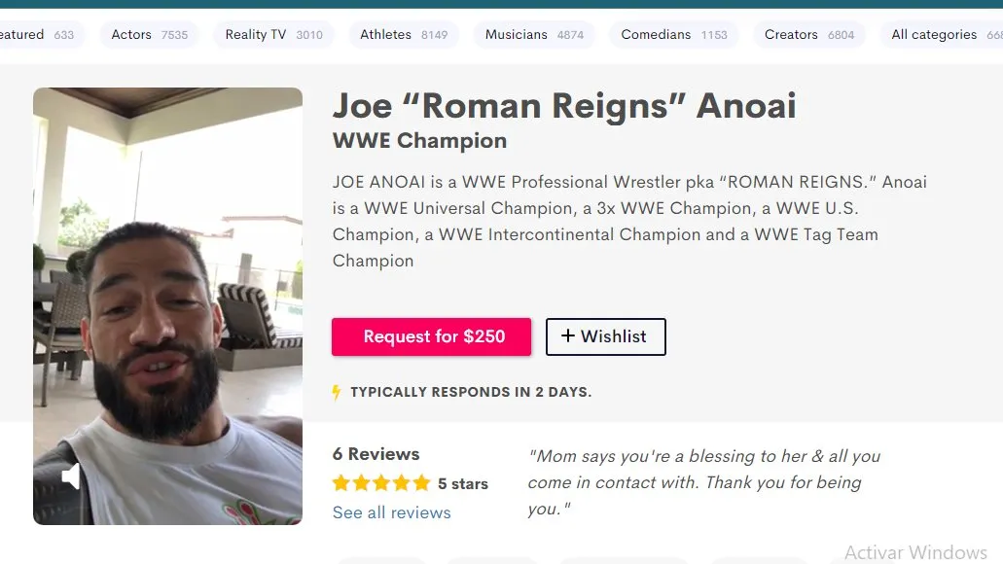The image size is (1003, 564).
Task: Click the lightning bolt response-time icon
Action: click(337, 393)
